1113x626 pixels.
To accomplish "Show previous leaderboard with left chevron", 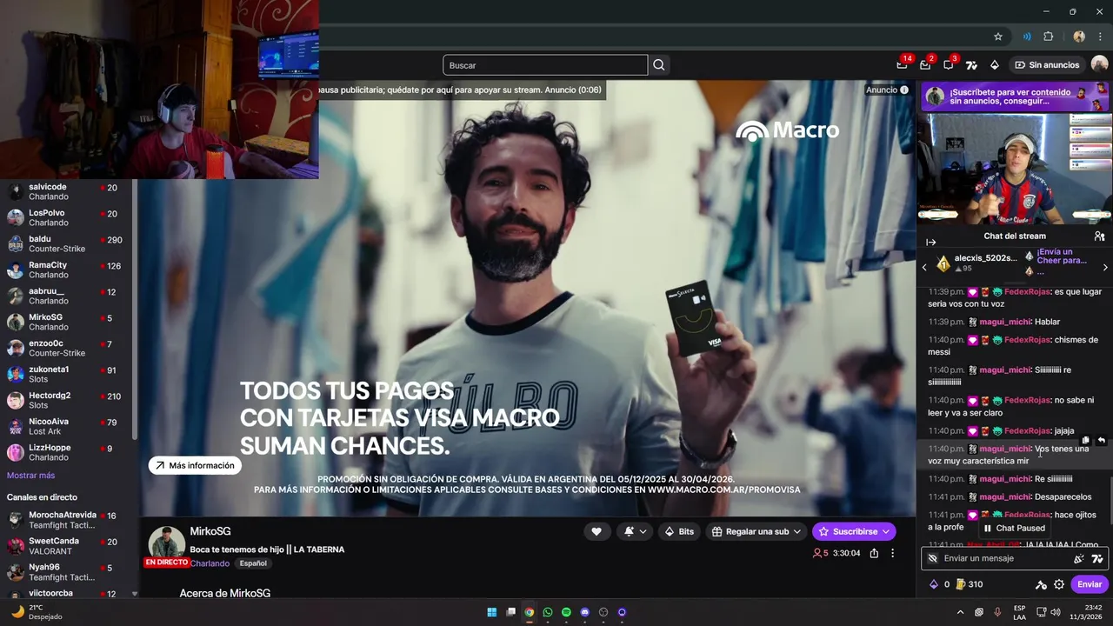I will click(925, 268).
